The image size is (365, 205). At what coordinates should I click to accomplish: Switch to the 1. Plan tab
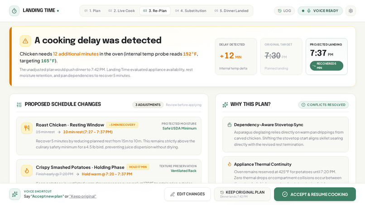point(92,11)
